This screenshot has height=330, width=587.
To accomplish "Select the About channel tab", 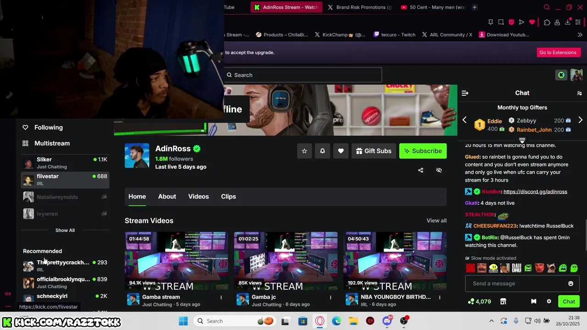I will (167, 196).
